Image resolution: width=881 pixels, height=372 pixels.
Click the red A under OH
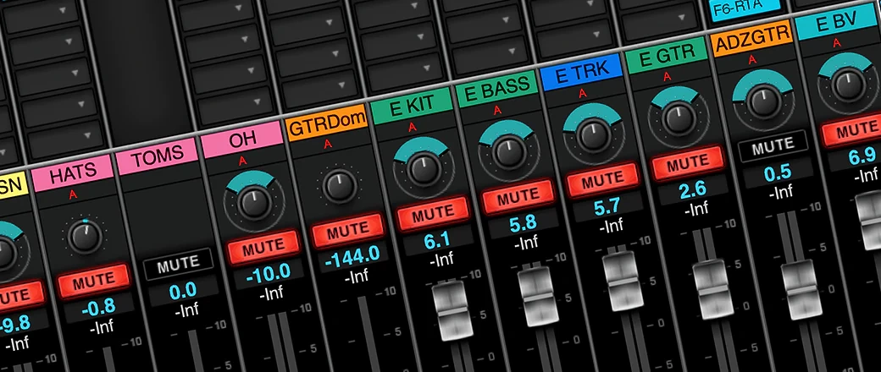tap(243, 161)
